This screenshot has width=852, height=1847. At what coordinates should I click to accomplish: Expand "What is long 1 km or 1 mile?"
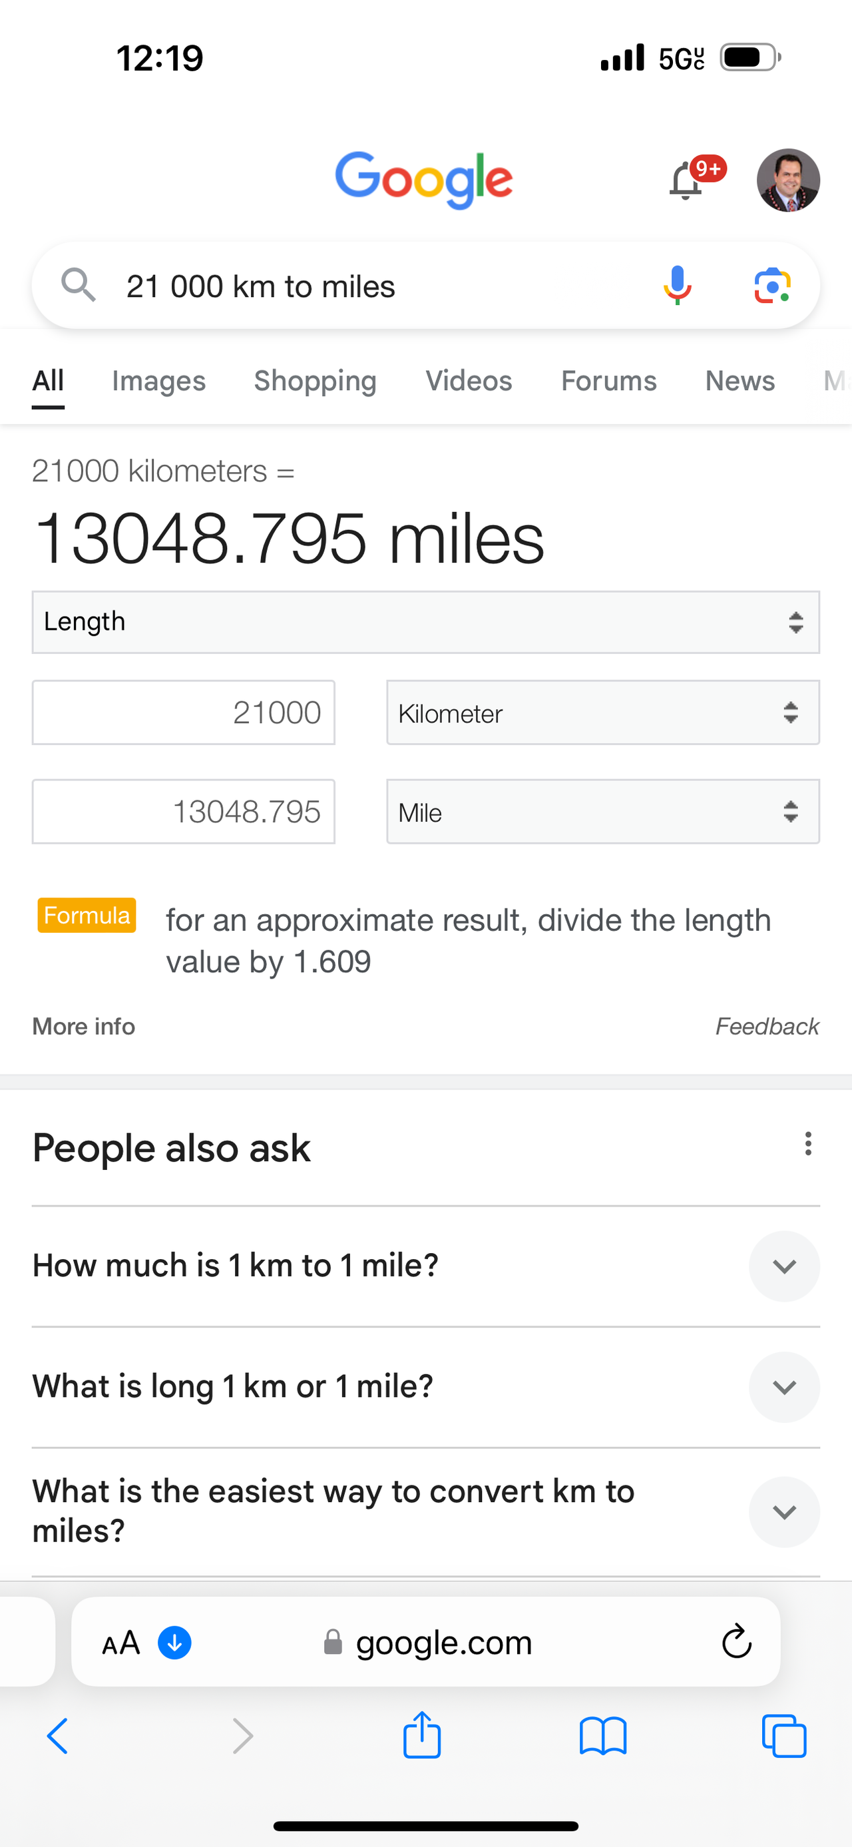click(x=784, y=1387)
